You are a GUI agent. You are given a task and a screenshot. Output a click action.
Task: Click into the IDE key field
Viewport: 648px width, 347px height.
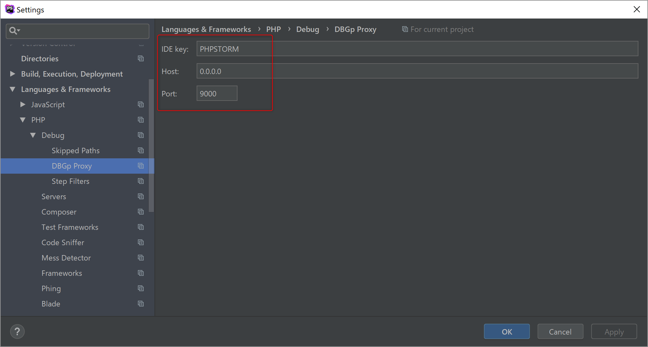click(x=417, y=49)
